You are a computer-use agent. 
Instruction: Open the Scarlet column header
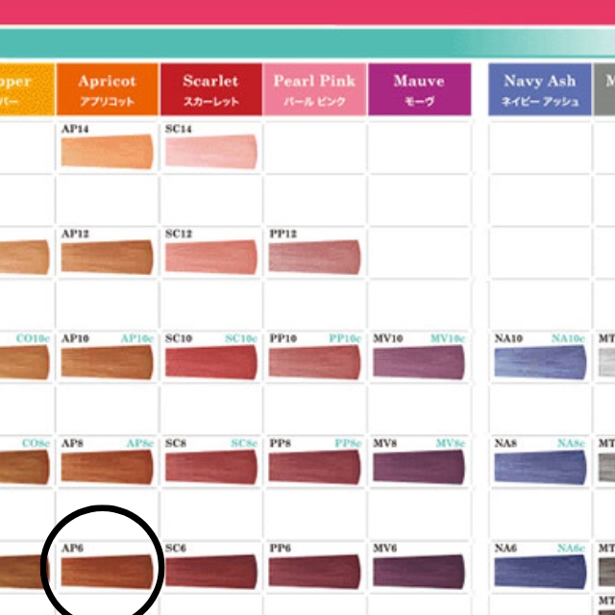pos(210,89)
